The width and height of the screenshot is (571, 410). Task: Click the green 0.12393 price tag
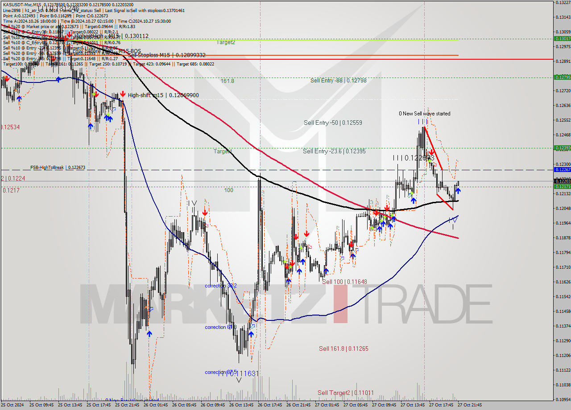tap(562, 148)
